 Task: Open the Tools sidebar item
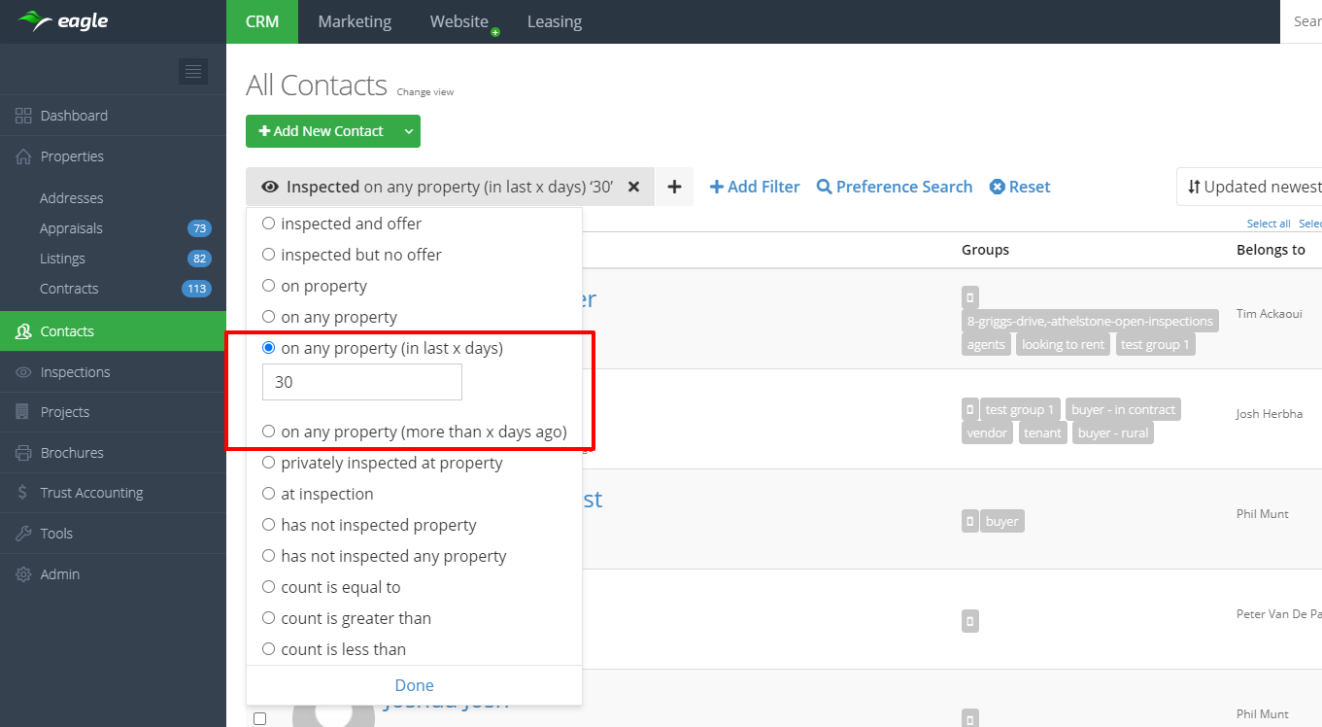point(56,534)
